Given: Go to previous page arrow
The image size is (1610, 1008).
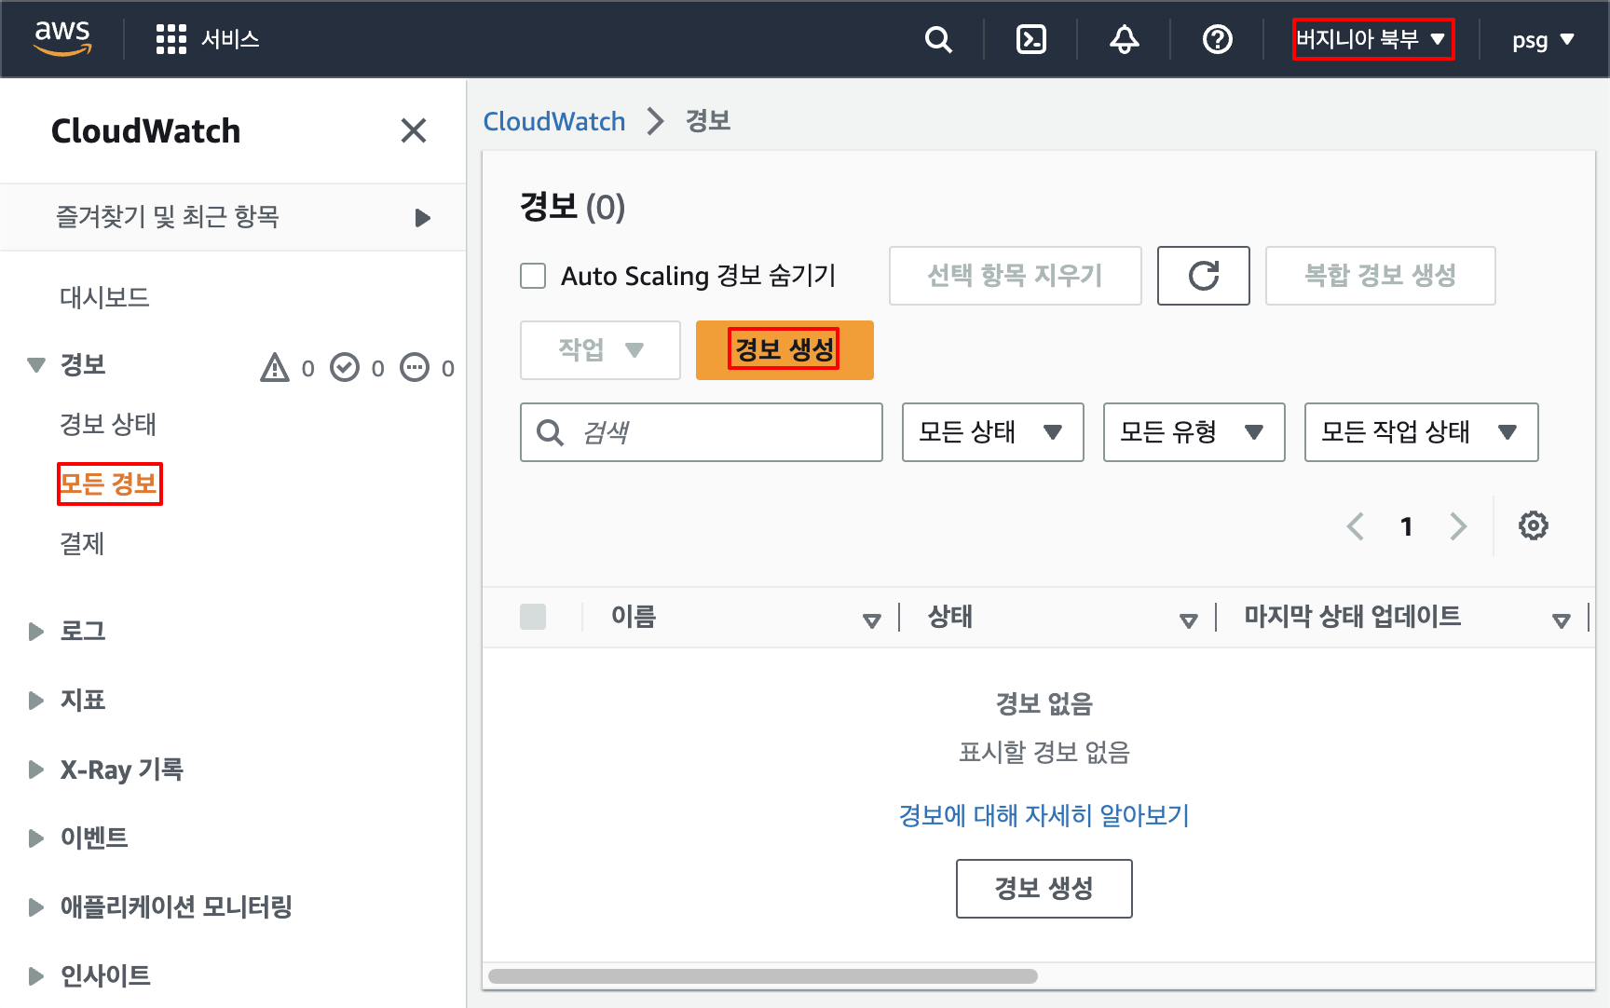Looking at the screenshot, I should click(1356, 526).
